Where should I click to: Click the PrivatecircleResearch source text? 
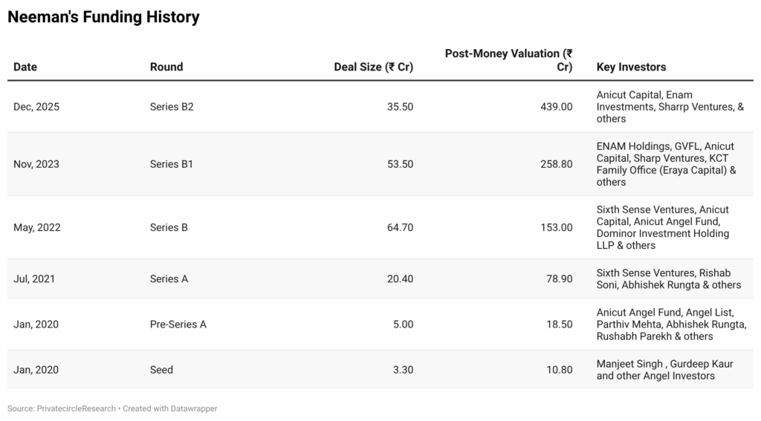click(77, 408)
